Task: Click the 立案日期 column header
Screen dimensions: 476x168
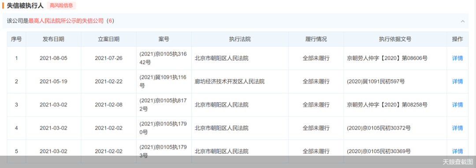Action: [109, 39]
